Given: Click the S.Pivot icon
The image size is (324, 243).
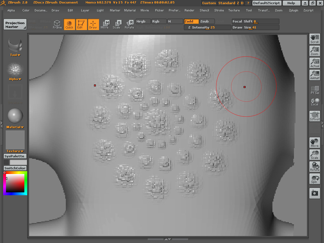Looking at the screenshot, I should (315, 116).
